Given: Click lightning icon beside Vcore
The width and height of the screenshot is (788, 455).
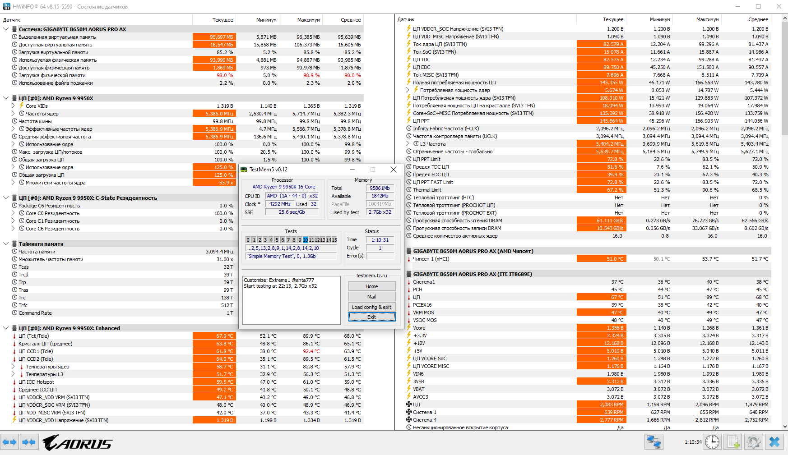Looking at the screenshot, I should 409,328.
